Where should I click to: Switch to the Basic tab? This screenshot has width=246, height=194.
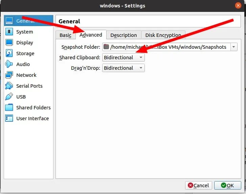[65, 35]
